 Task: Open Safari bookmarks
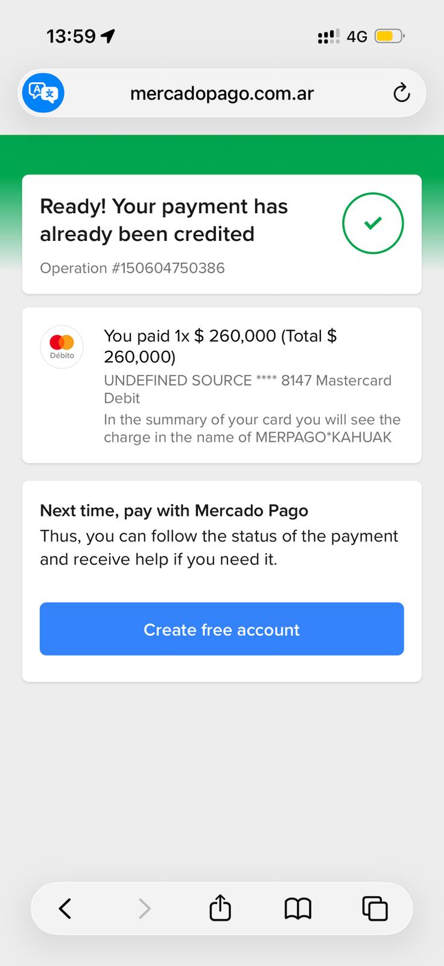click(x=297, y=908)
